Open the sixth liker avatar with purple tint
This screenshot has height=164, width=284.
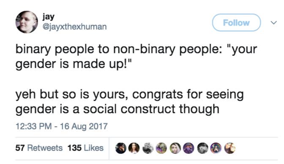click(x=189, y=148)
